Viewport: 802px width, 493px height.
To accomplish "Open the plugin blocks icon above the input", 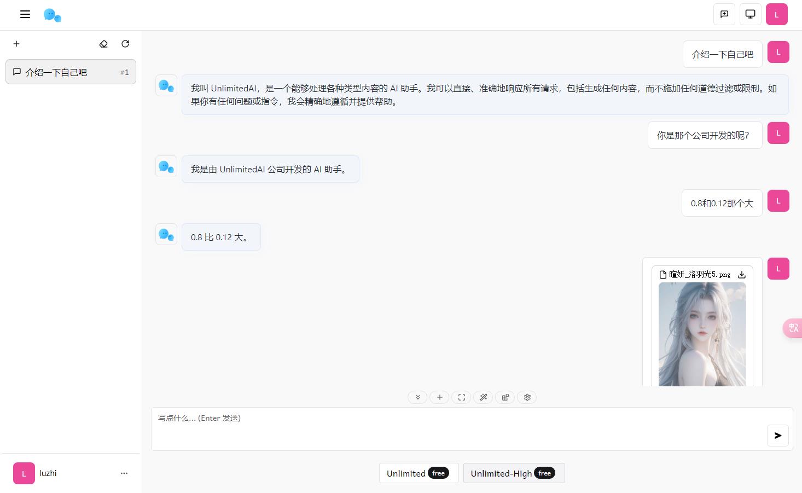I will coord(505,397).
